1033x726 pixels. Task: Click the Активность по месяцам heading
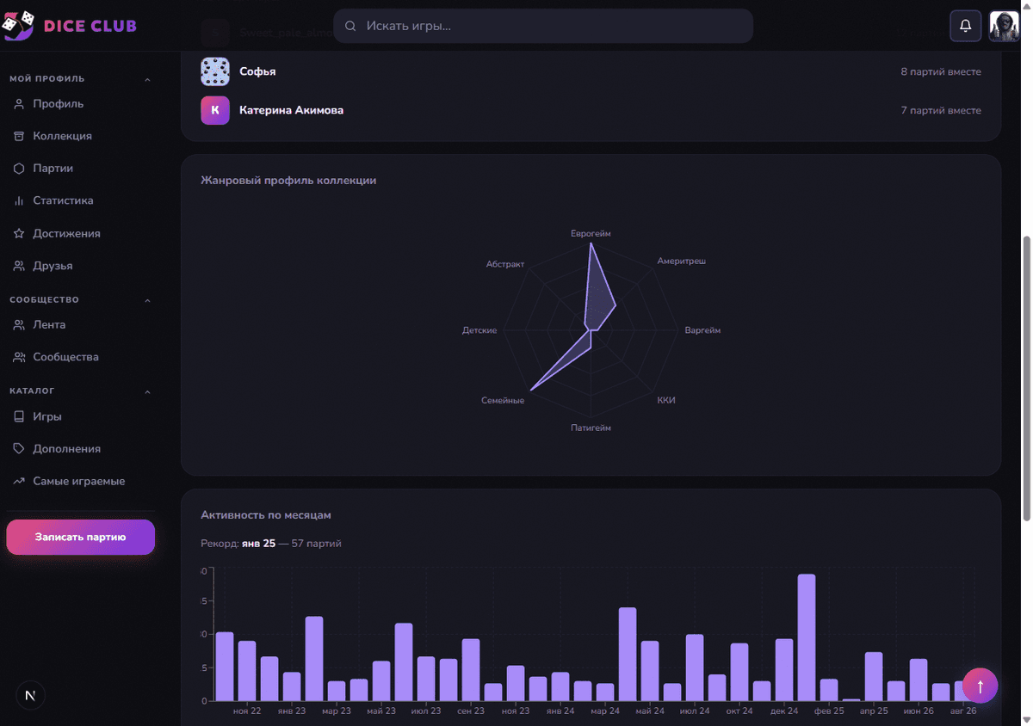[x=266, y=515]
